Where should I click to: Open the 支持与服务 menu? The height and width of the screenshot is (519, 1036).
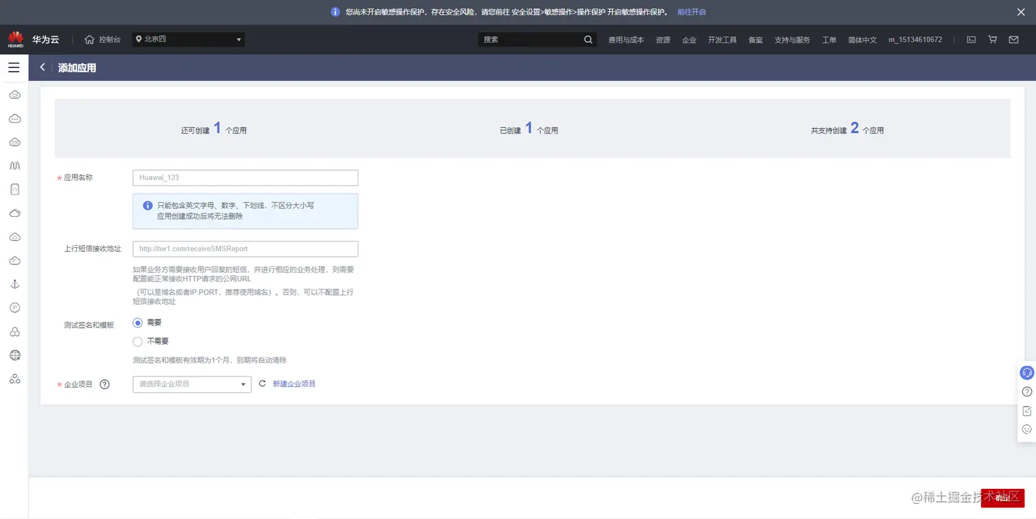[x=792, y=40]
